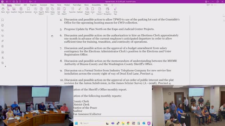Image resolution: width=225 pixels, height=126 pixels.
Task: Select the Highlight tool
Action: [x=80, y=10]
